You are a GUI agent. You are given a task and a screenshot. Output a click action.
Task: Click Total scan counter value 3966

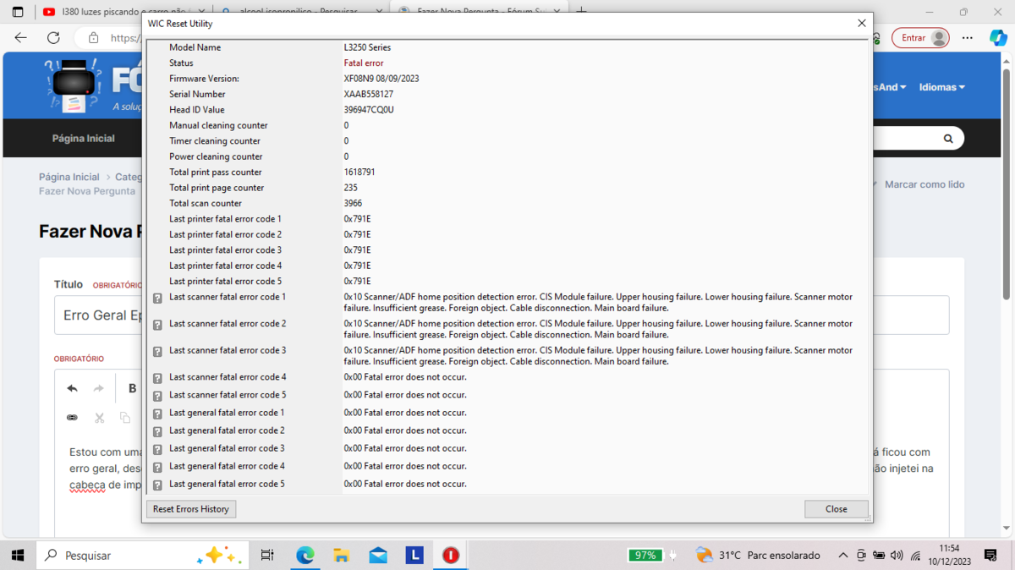point(353,204)
